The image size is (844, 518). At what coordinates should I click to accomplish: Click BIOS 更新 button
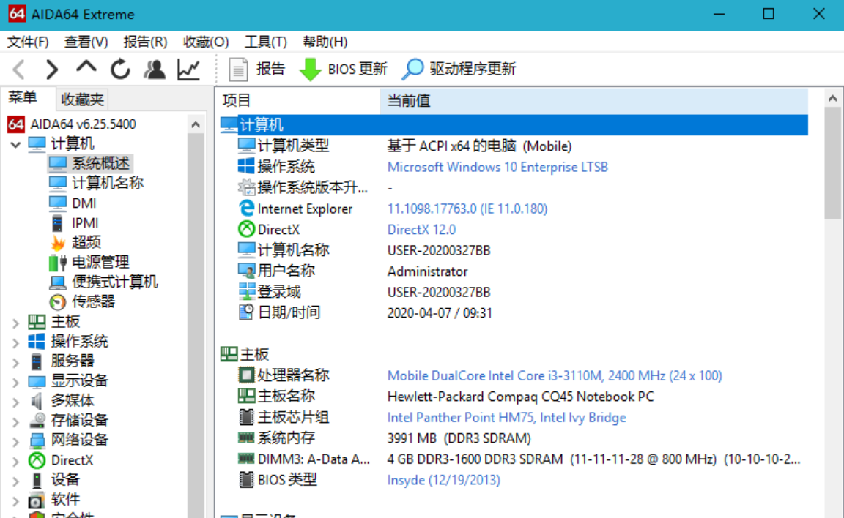click(344, 69)
